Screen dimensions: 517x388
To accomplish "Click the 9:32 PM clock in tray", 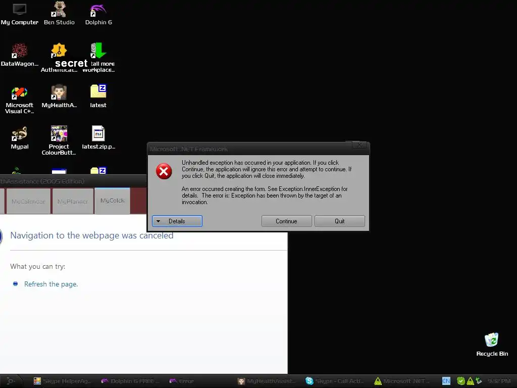I will [x=499, y=381].
